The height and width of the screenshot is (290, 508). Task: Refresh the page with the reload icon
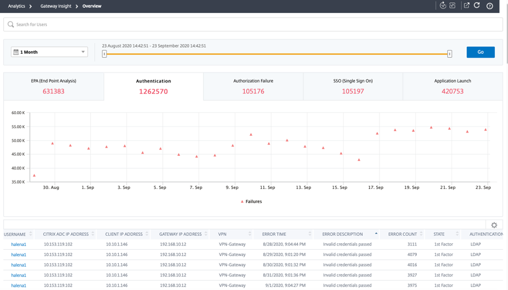pos(477,5)
